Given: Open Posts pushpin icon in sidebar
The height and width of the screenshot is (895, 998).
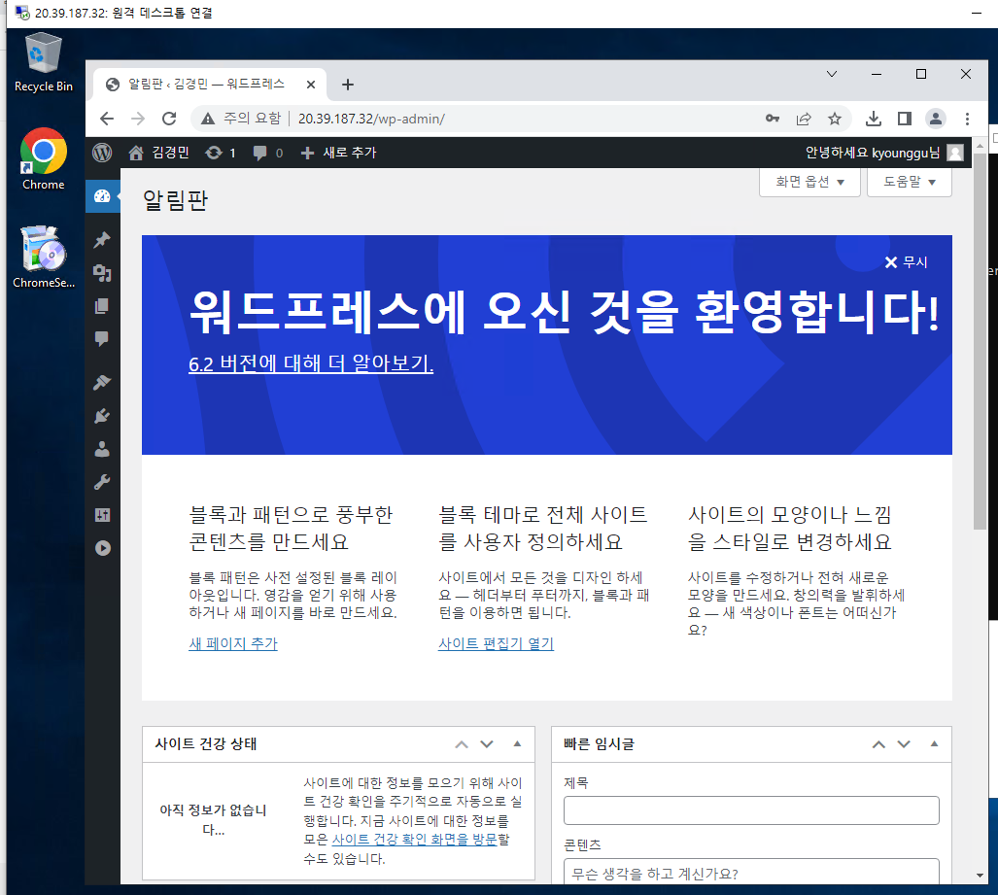Looking at the screenshot, I should pos(102,240).
